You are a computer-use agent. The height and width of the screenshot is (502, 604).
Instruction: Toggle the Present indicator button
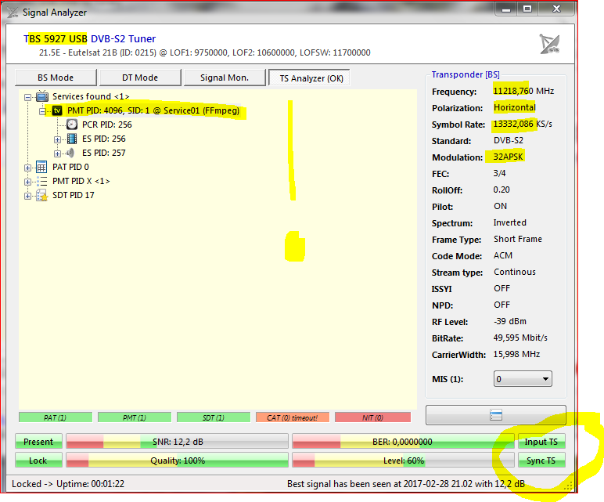tap(39, 442)
